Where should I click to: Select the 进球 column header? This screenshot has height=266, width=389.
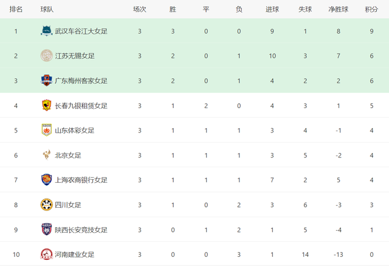272,10
